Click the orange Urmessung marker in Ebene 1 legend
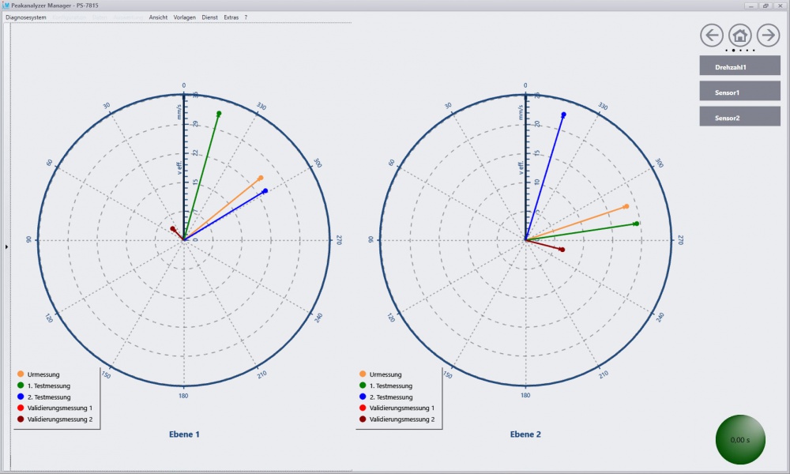Screen dimensions: 790x474 pos(21,374)
